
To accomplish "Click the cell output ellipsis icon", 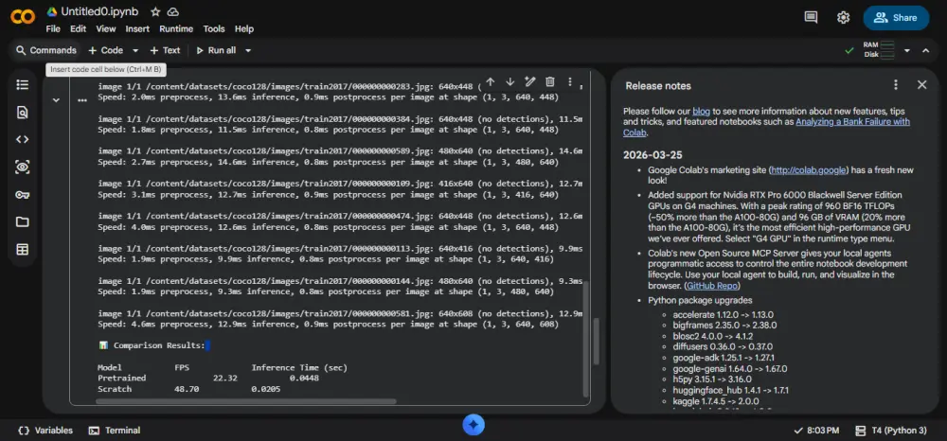I will [x=82, y=100].
